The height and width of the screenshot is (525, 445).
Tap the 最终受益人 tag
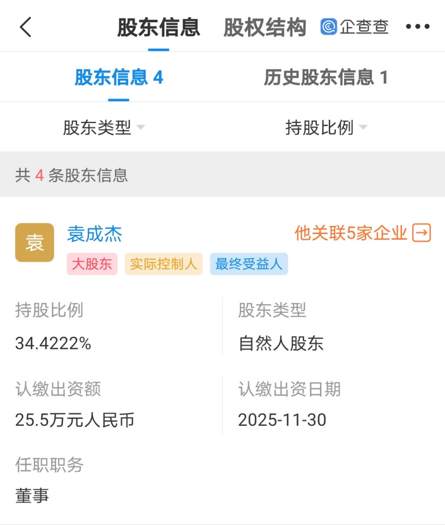pos(249,264)
